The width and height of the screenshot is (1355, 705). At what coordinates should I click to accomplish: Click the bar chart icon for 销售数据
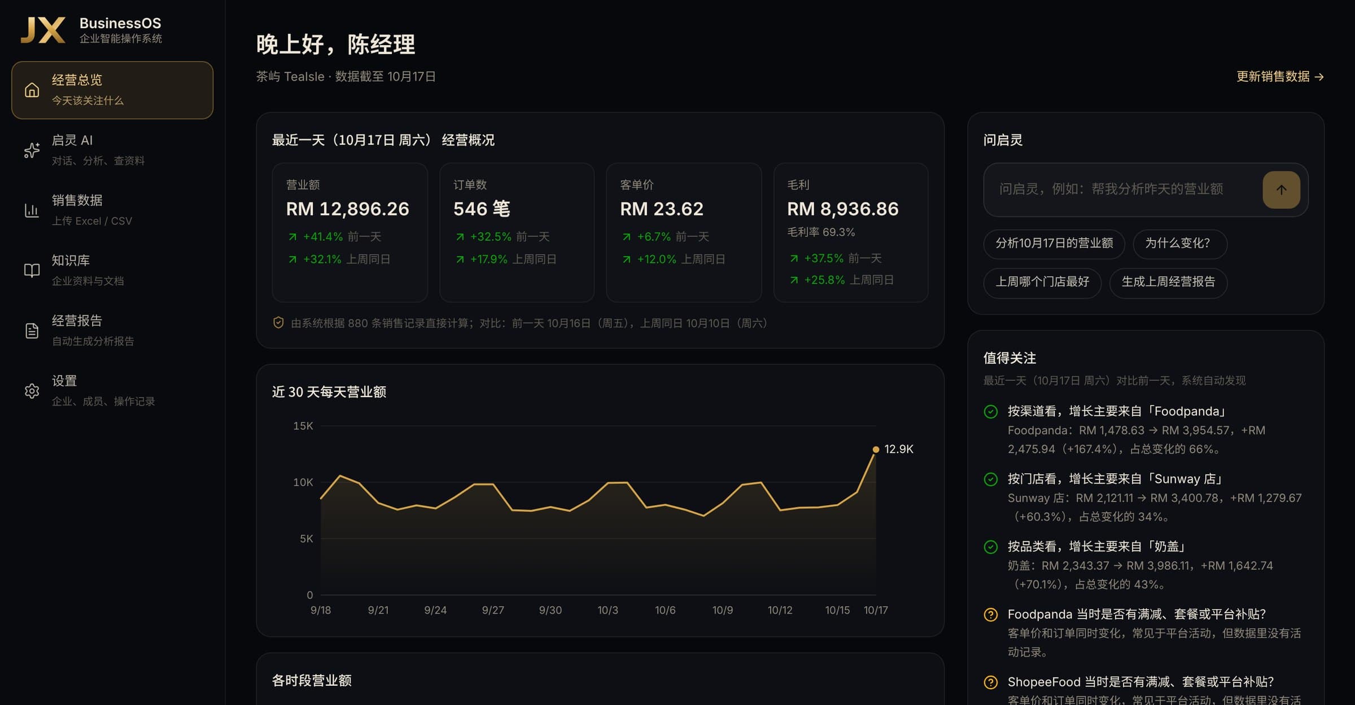pyautogui.click(x=32, y=210)
